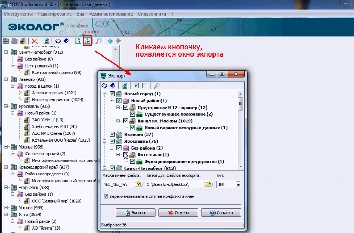Toggle checkbox for Существующее положение (2)

point(132,114)
